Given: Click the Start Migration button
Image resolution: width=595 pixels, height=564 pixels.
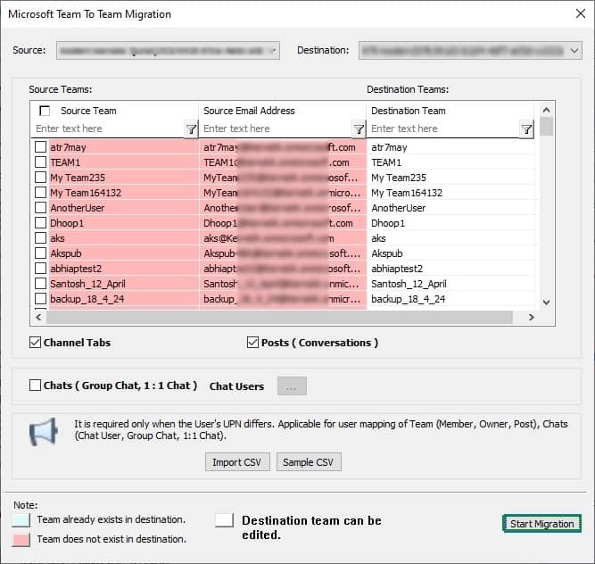Looking at the screenshot, I should pos(541,524).
